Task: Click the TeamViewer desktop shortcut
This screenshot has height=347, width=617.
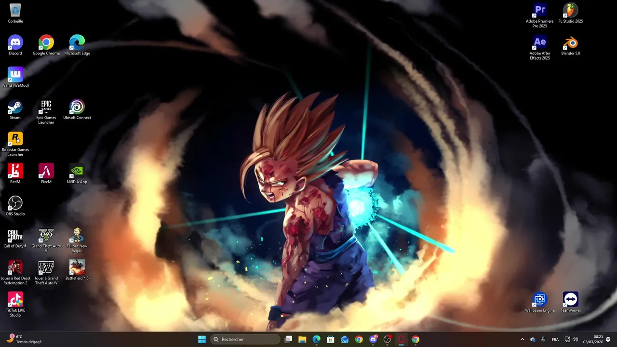Action: click(571, 302)
